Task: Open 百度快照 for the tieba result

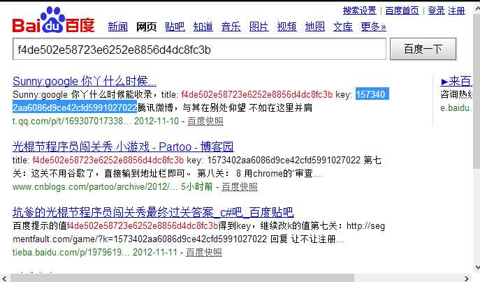Action: [204, 252]
